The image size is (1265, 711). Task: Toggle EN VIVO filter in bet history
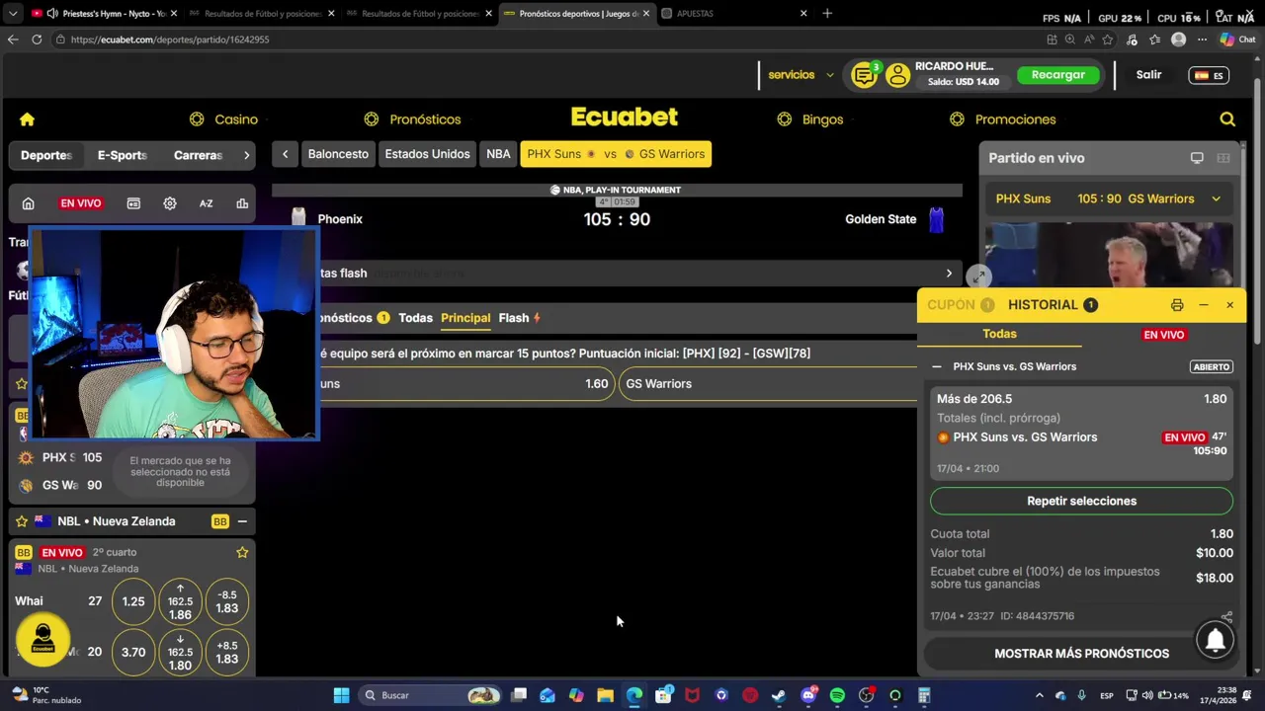(1163, 335)
